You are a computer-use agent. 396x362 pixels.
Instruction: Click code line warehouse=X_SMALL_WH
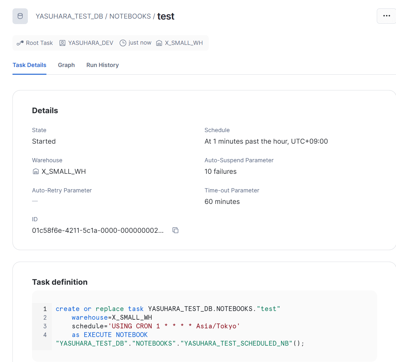[x=112, y=317]
